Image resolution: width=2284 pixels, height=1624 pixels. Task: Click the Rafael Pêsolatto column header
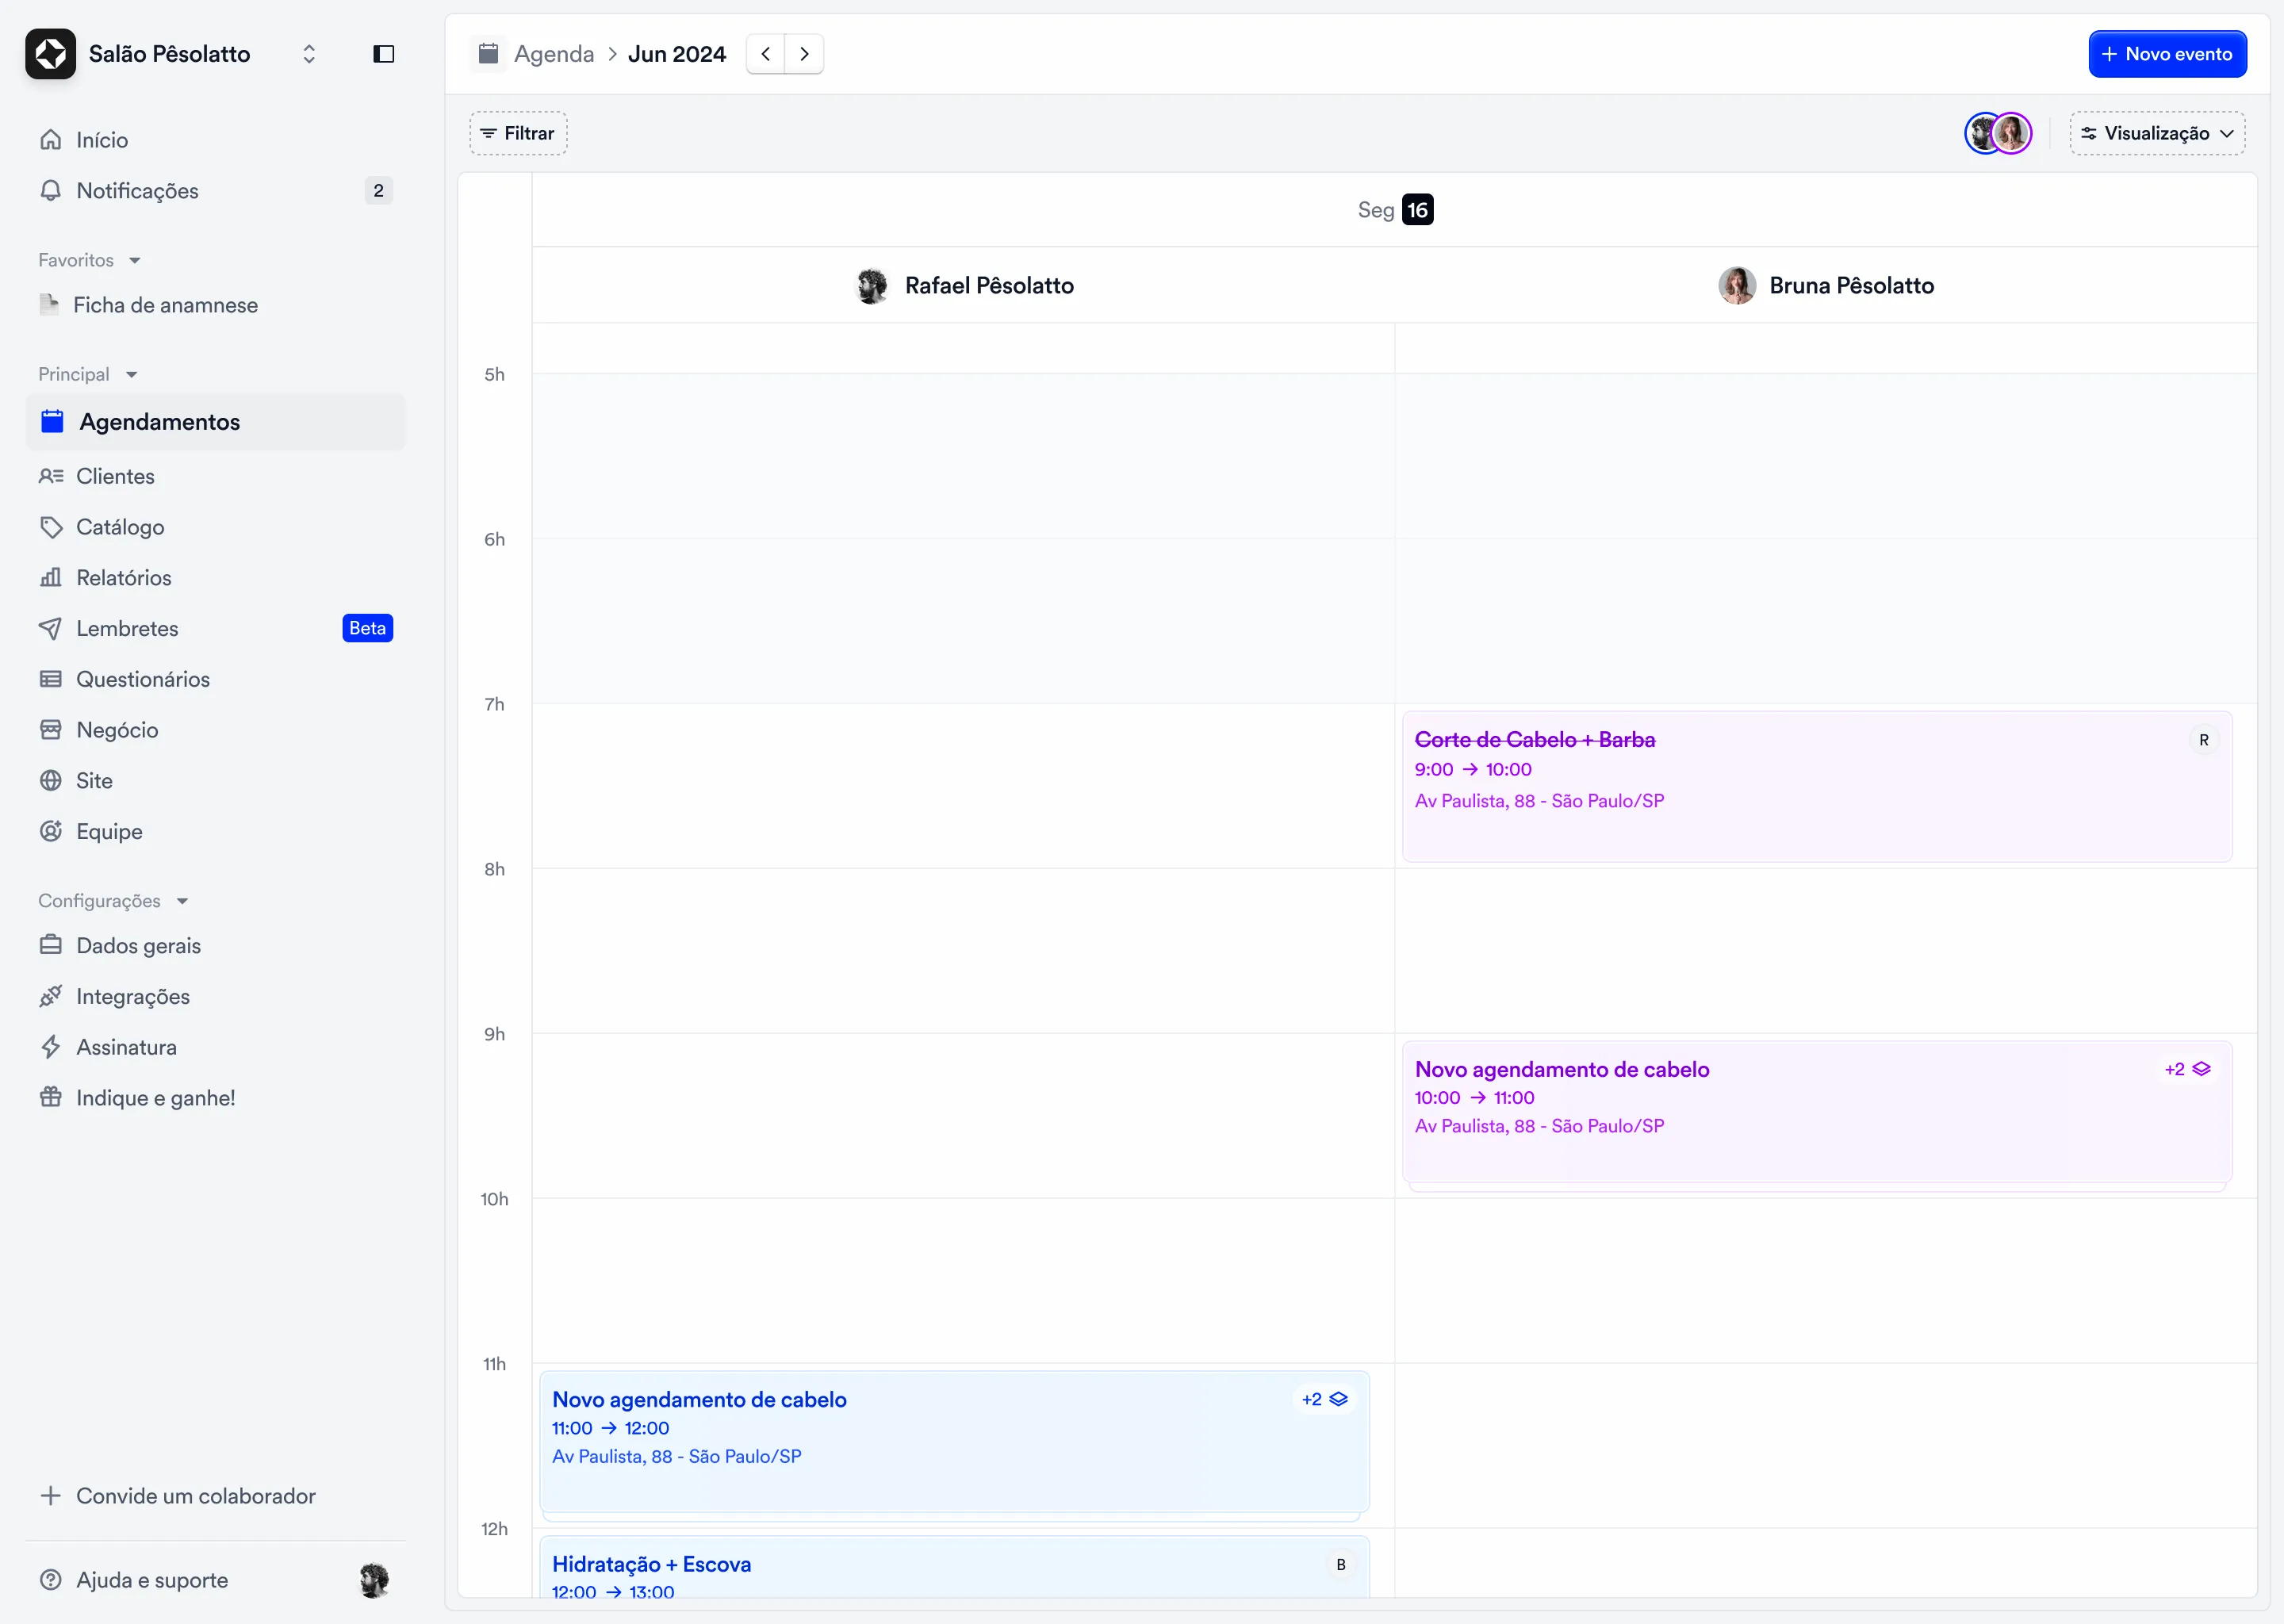pos(965,286)
